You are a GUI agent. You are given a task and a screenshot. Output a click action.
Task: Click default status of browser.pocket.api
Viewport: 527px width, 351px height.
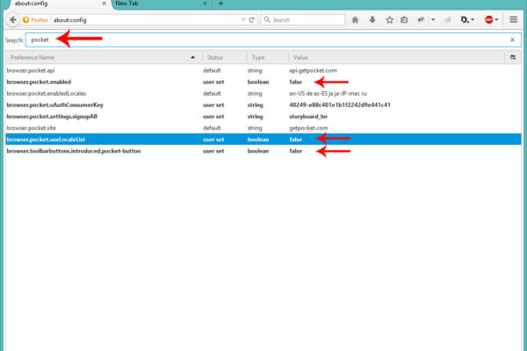[212, 70]
